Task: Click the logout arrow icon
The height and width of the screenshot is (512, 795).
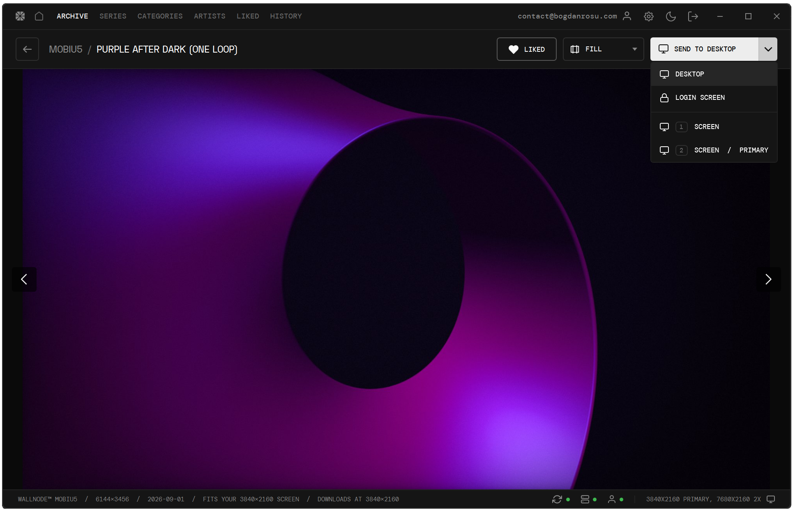Action: 693,16
